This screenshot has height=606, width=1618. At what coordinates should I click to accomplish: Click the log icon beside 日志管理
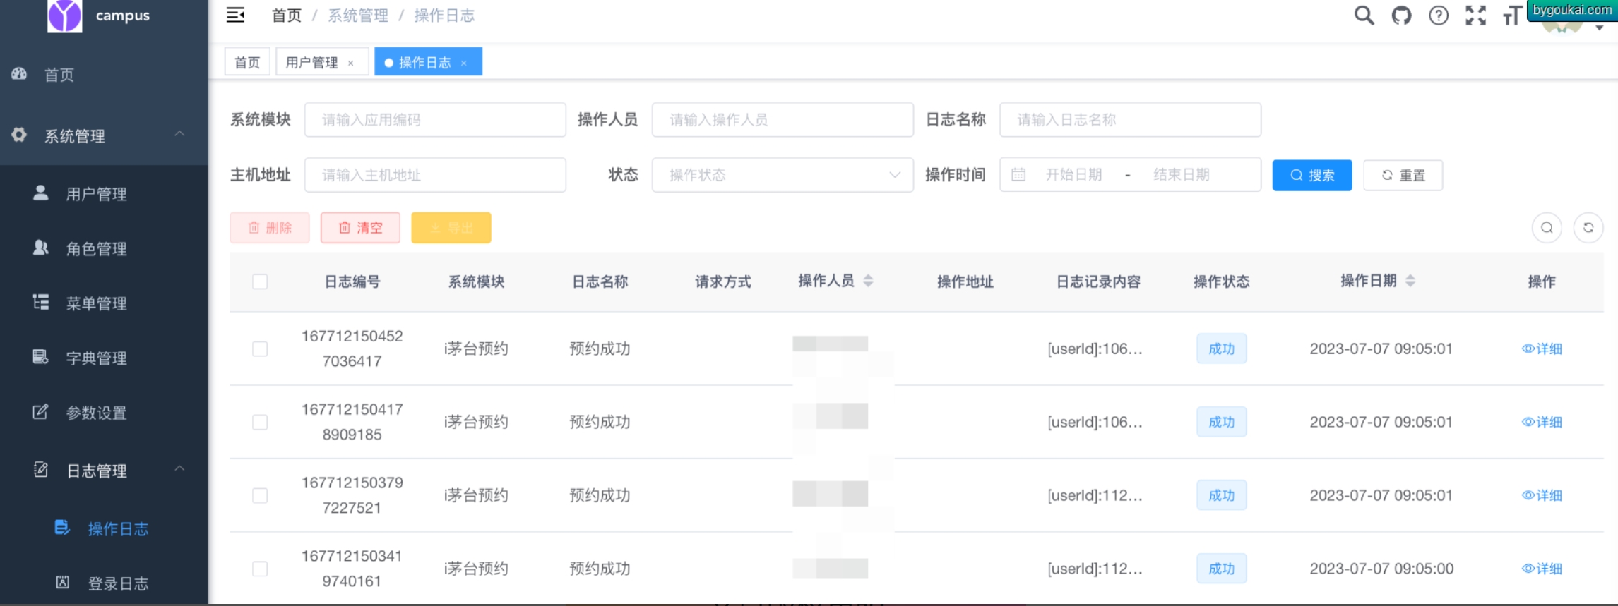tap(41, 469)
